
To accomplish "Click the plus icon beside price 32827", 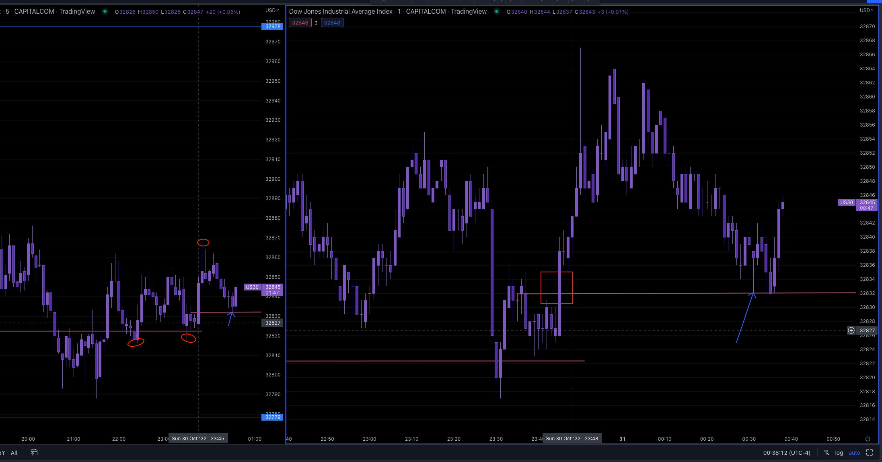I will click(x=851, y=330).
